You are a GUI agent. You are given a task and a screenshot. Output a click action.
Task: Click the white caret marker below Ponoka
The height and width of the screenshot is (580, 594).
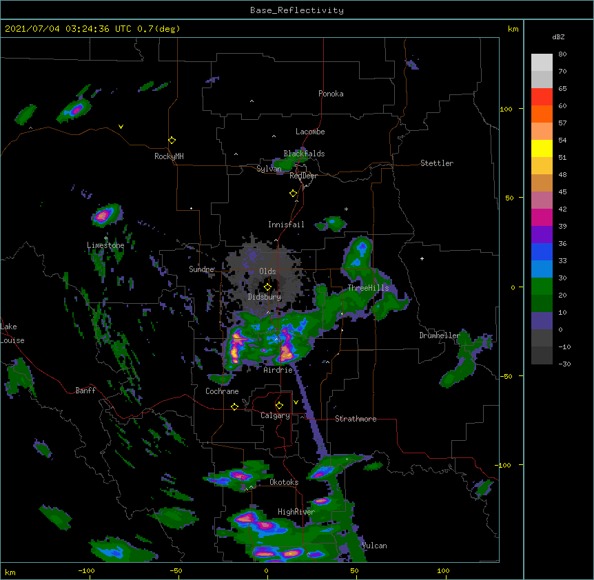[252, 101]
